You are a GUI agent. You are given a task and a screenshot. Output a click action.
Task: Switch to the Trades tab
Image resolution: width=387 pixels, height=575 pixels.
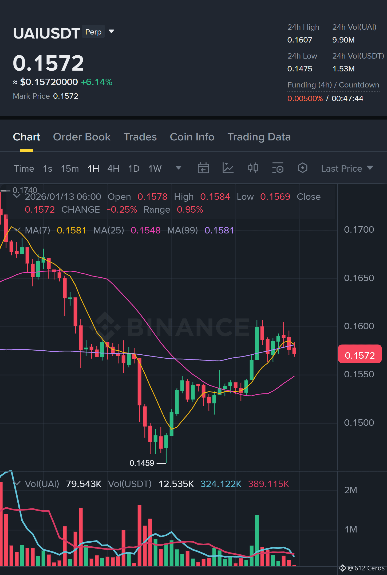140,137
